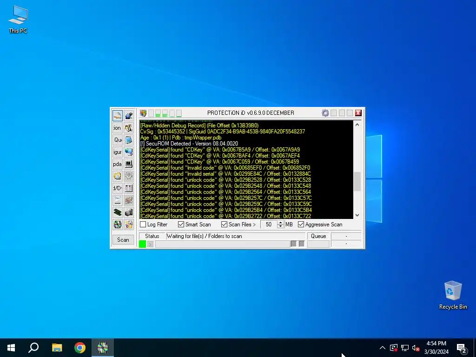This screenshot has height=357, width=476.
Task: Open the Windows Start menu
Action: pyautogui.click(x=11, y=348)
